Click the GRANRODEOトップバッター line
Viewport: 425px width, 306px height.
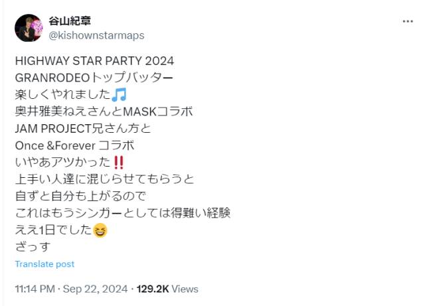tap(94, 77)
